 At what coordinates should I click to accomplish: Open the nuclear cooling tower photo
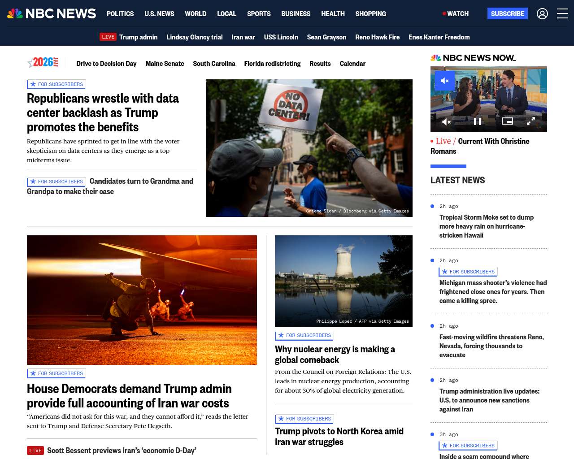coord(344,281)
